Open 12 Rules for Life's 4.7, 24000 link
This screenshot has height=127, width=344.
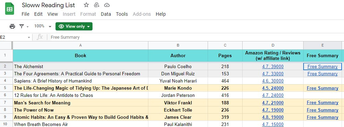click(273, 96)
